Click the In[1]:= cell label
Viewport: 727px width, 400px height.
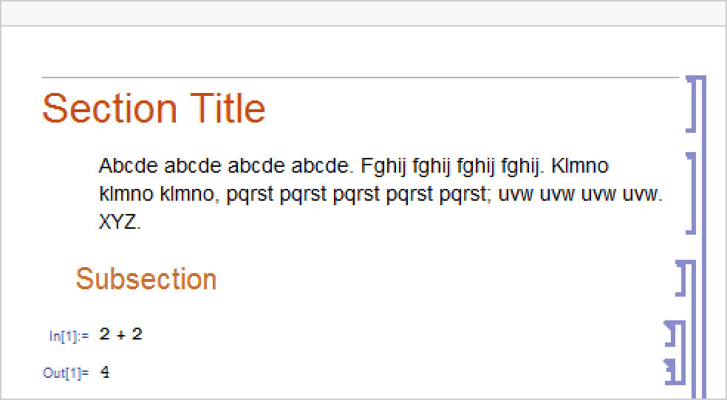click(69, 336)
